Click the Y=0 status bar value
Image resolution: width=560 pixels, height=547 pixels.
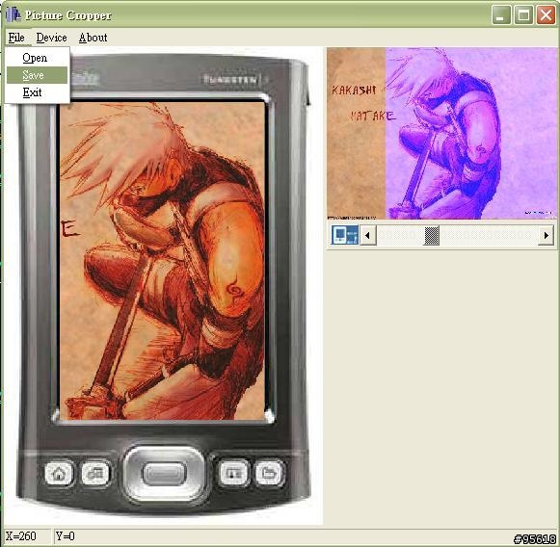[65, 536]
